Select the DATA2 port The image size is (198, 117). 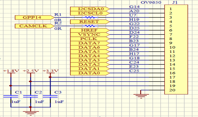(90, 64)
